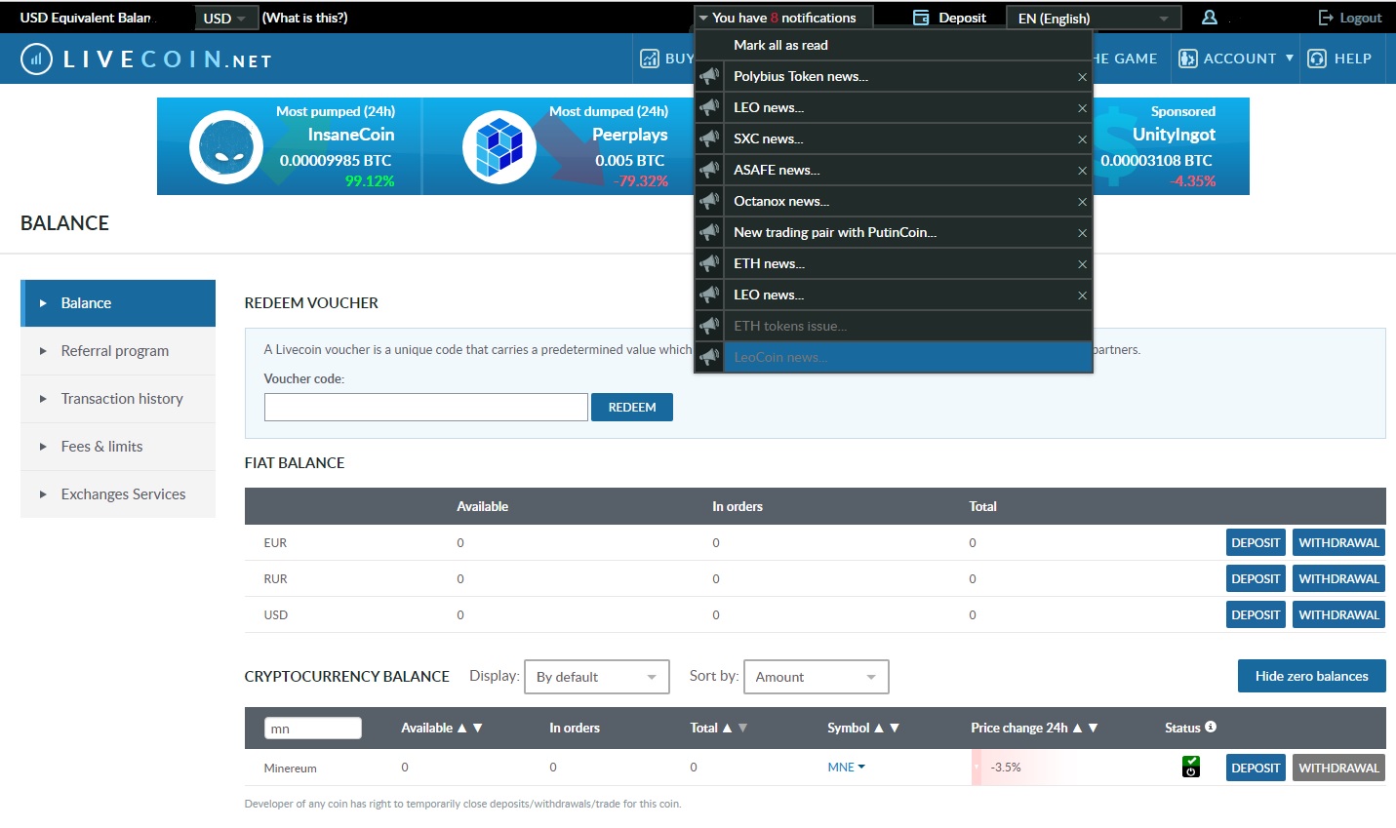
Task: Dismiss the Polybius Token news notification
Action: [x=1082, y=77]
